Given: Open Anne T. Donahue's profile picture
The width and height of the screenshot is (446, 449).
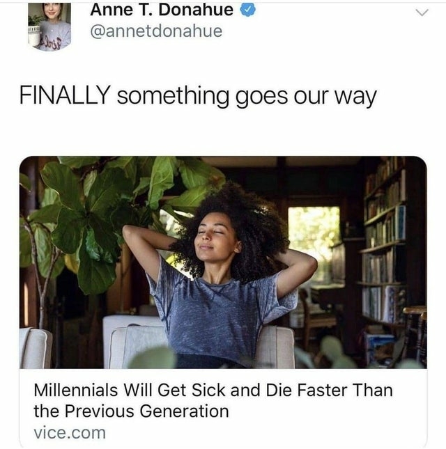Looking at the screenshot, I should (49, 27).
